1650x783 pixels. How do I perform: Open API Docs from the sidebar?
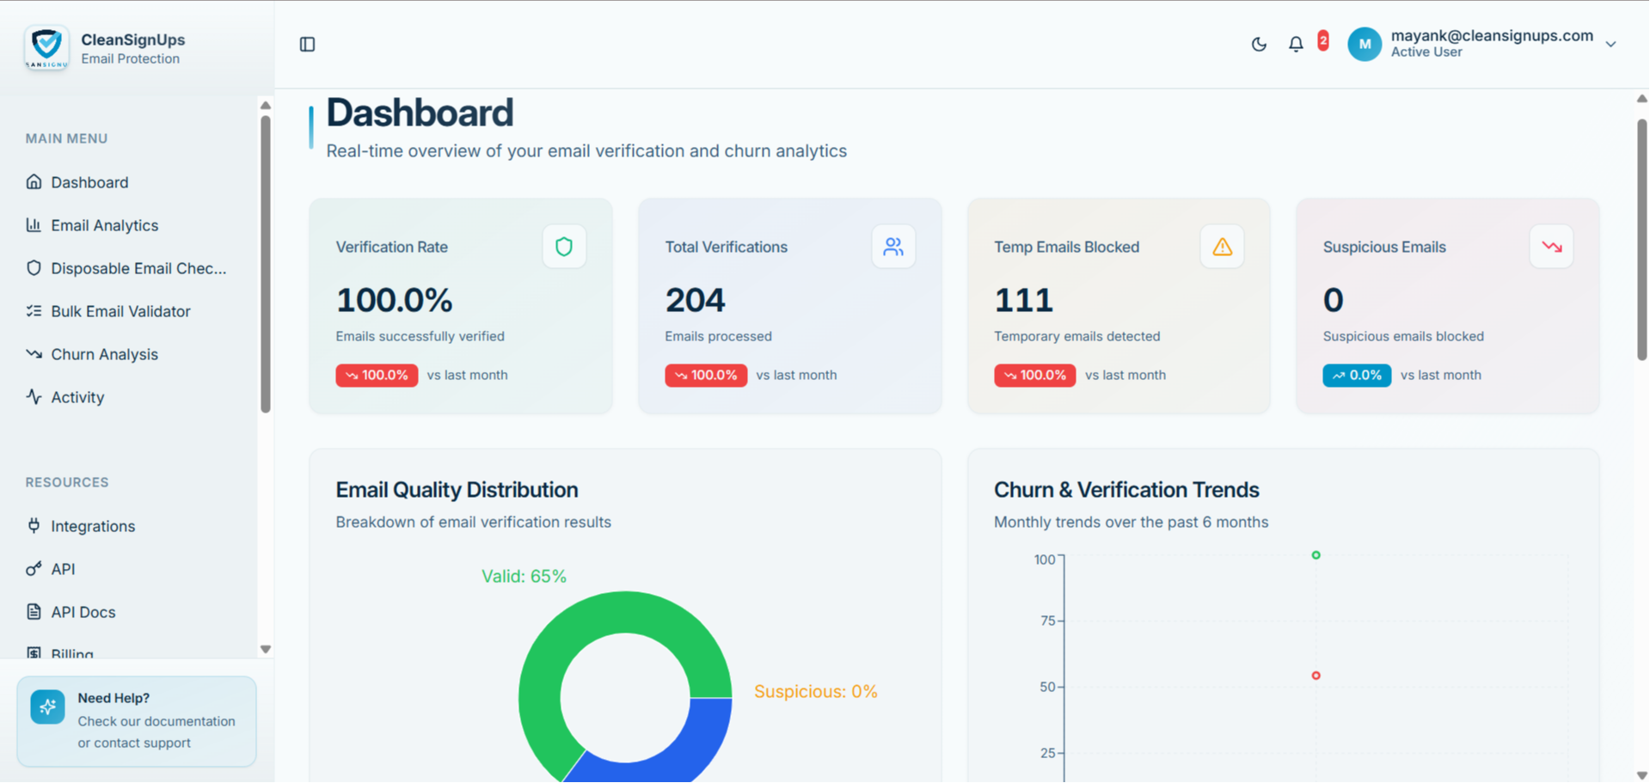click(83, 612)
